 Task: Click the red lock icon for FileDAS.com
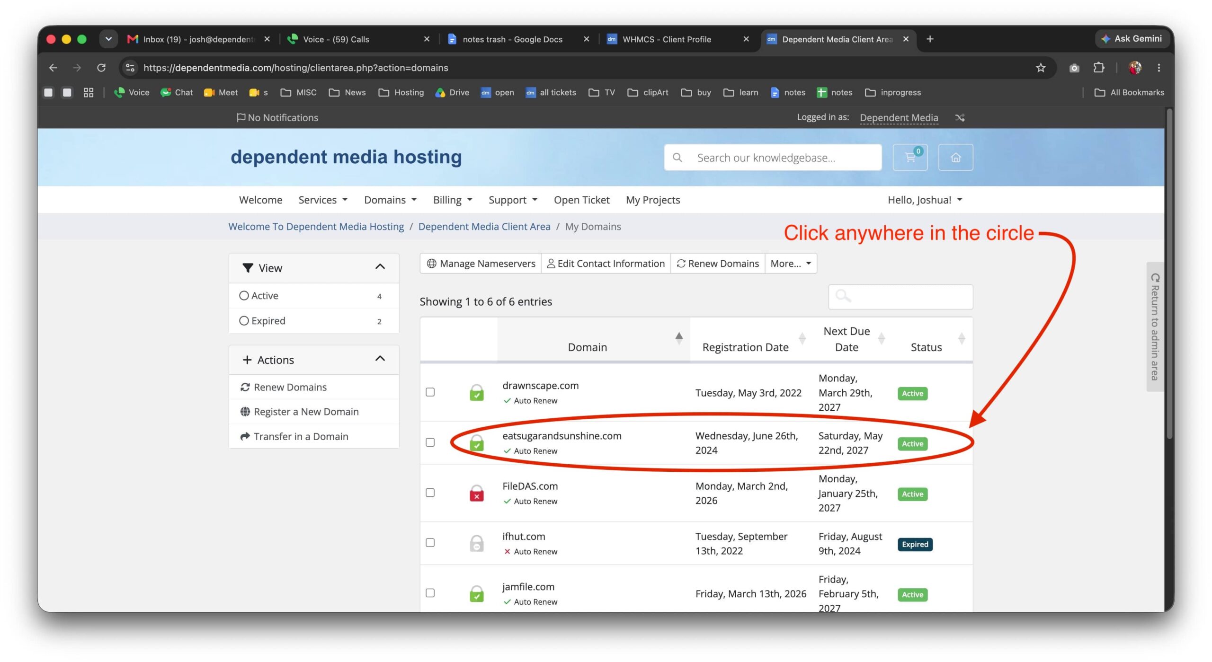pyautogui.click(x=476, y=493)
